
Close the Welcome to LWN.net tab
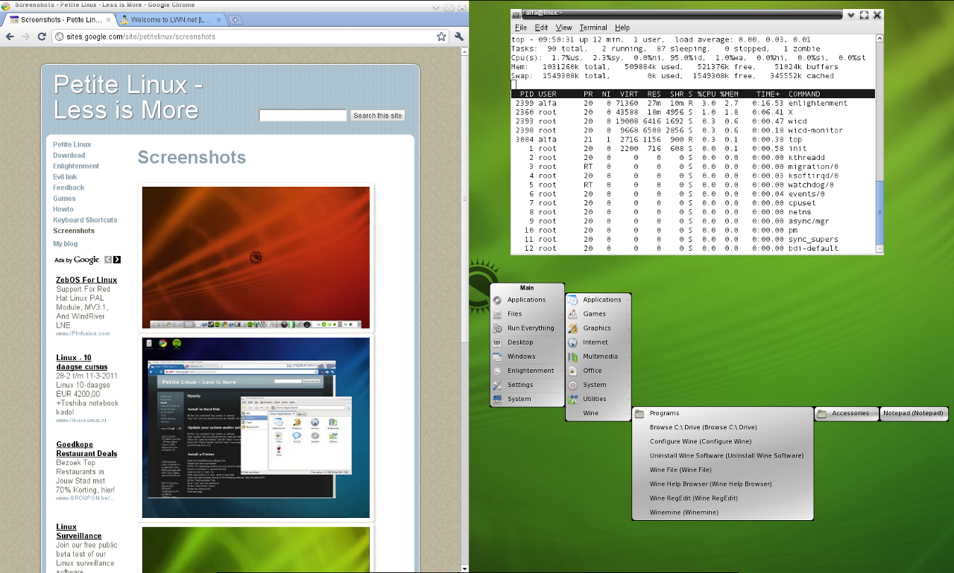tap(217, 19)
